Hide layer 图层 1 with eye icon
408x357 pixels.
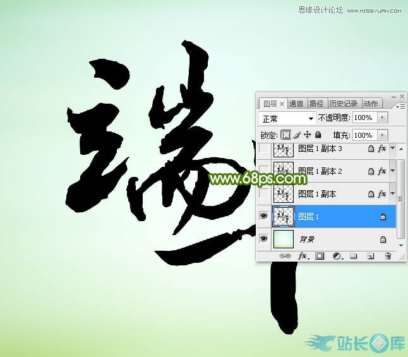pyautogui.click(x=263, y=216)
